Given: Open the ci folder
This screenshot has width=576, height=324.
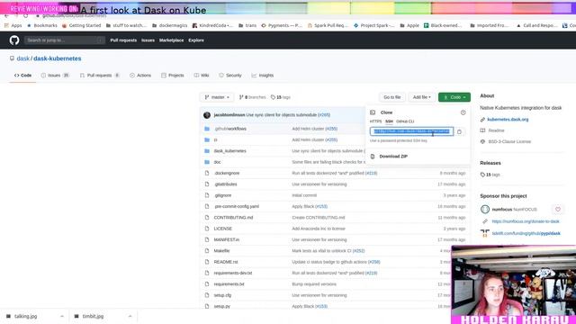Looking at the screenshot, I should [216, 140].
